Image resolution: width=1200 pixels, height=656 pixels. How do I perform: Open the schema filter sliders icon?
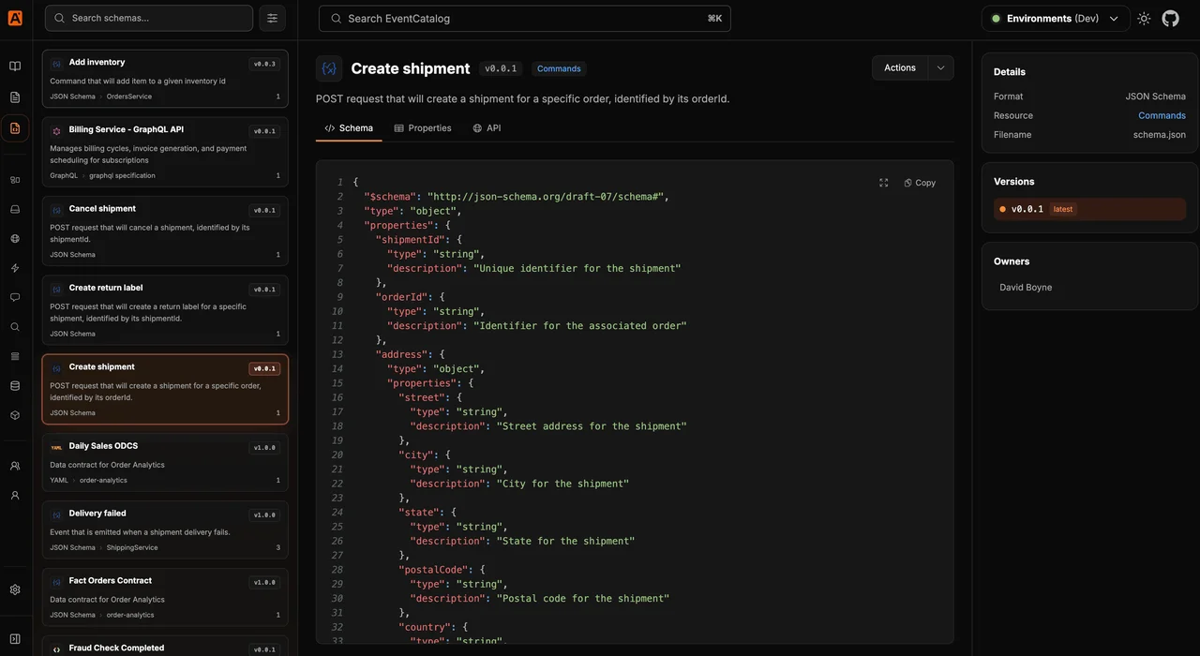[272, 18]
